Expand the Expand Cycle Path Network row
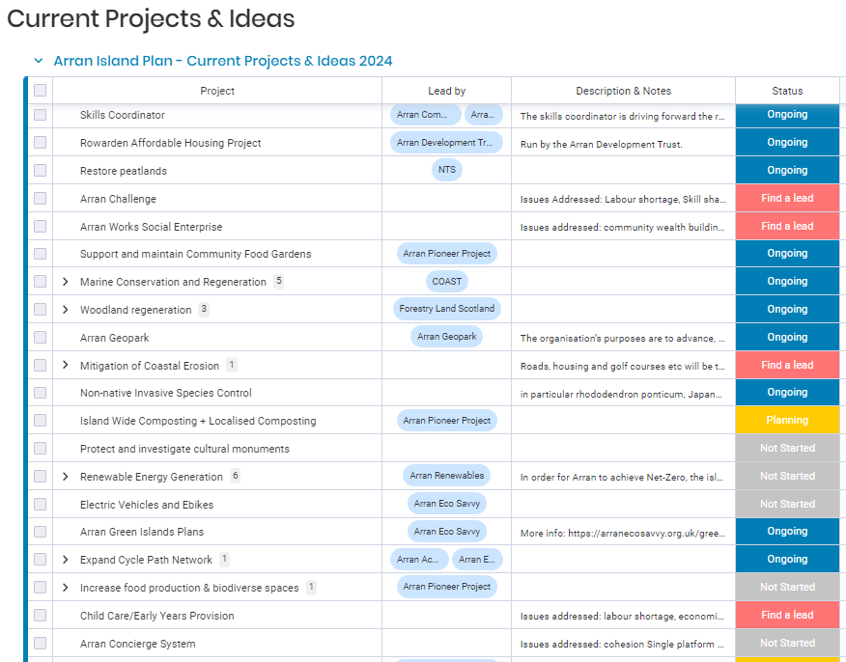 pos(66,560)
